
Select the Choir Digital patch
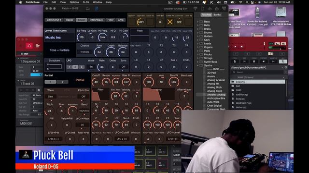(214, 106)
